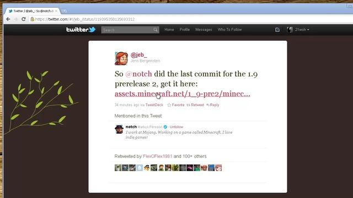Retweet this tweet
The height and width of the screenshot is (198, 353).
coord(195,105)
